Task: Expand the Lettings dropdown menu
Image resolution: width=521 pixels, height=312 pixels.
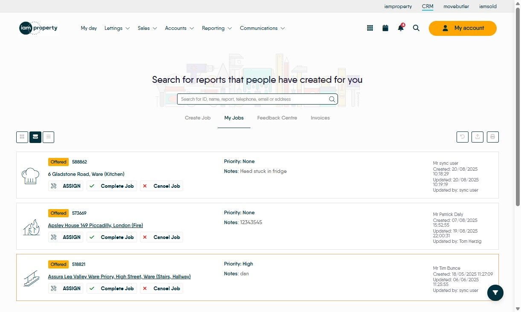Action: pos(117,28)
